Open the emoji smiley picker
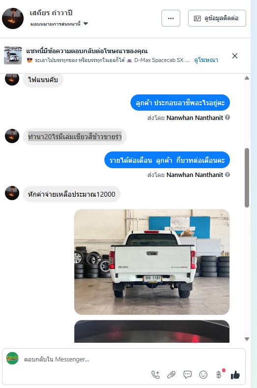 (203, 375)
